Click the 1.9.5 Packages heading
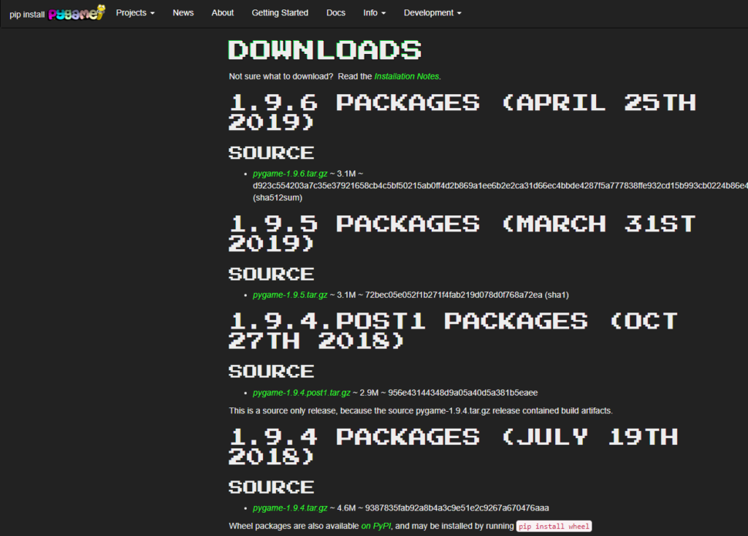The width and height of the screenshot is (748, 536). pos(462,233)
